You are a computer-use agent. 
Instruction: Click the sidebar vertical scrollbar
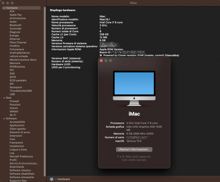(45, 92)
